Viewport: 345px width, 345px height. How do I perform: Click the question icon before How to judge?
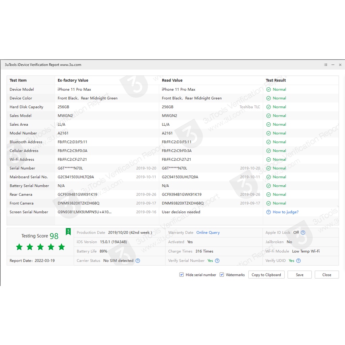click(x=269, y=212)
